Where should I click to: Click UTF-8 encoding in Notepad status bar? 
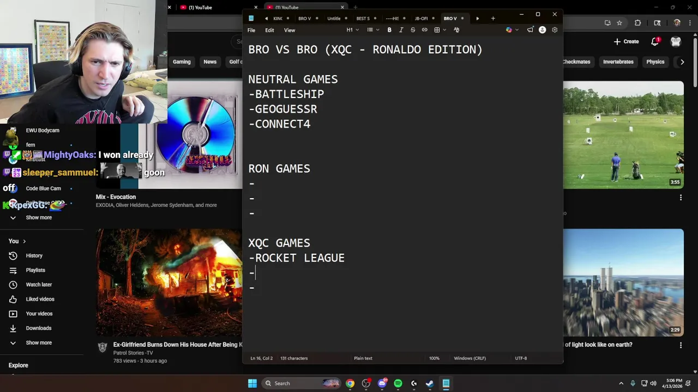coord(521,358)
